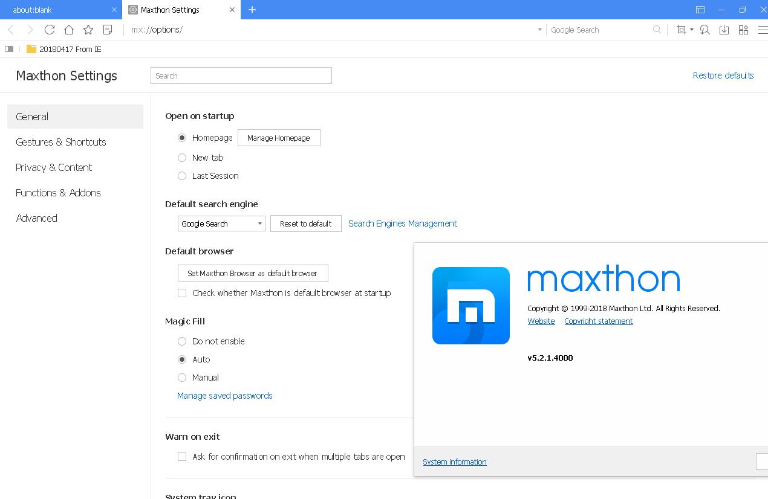Click the Maxthon logo in About dialog
Viewport: 768px width, 499px height.
[x=471, y=306]
